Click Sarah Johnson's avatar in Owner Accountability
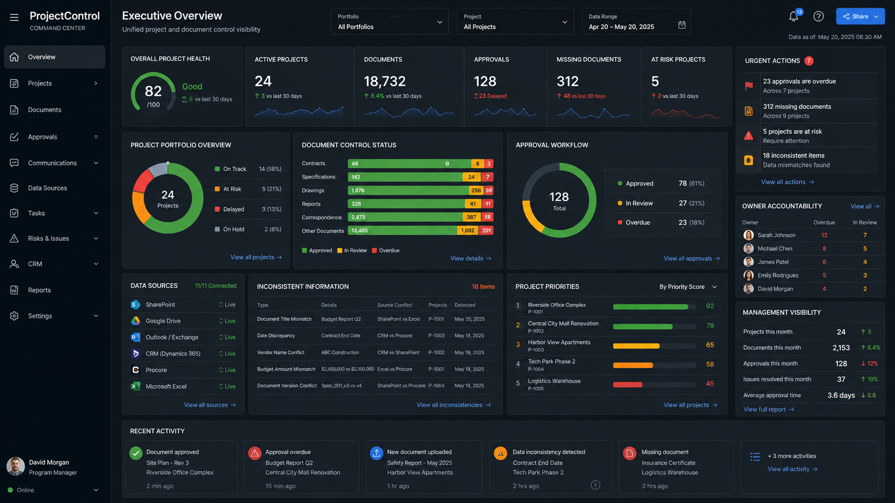 click(x=748, y=235)
